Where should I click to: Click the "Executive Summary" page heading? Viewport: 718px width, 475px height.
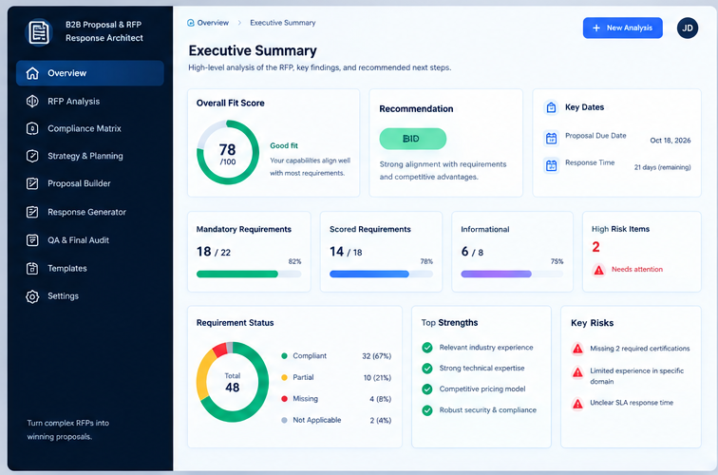(x=253, y=50)
